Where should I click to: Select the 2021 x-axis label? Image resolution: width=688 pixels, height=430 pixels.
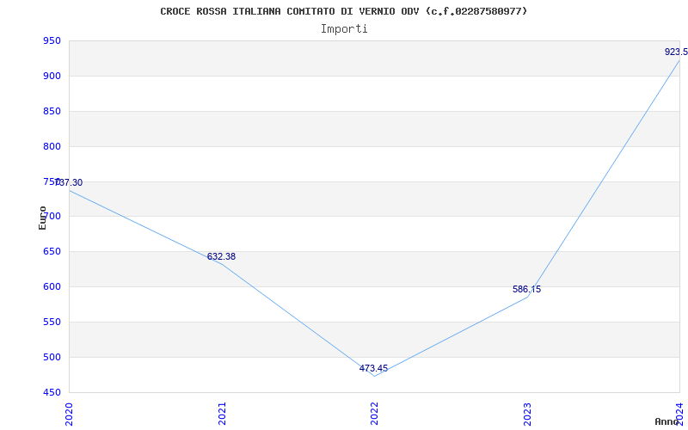tap(222, 414)
